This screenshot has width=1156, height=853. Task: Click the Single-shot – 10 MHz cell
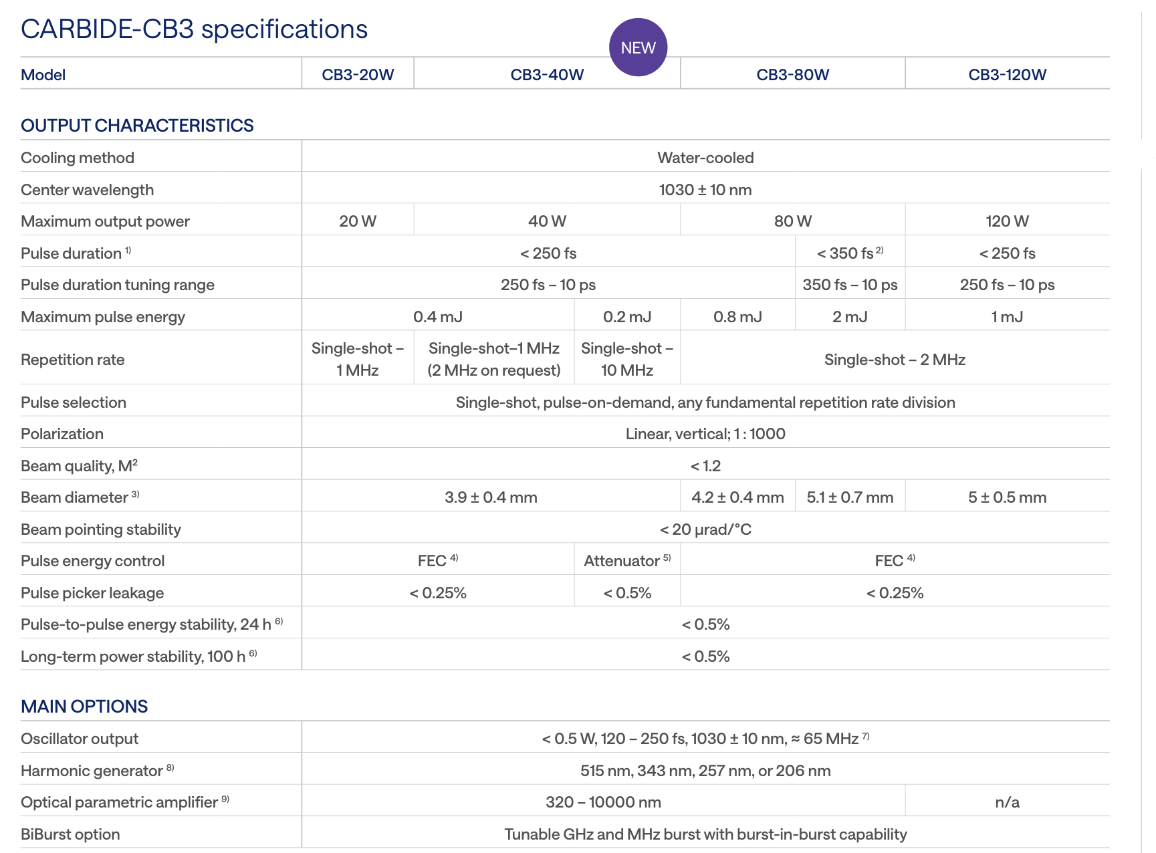tap(627, 359)
